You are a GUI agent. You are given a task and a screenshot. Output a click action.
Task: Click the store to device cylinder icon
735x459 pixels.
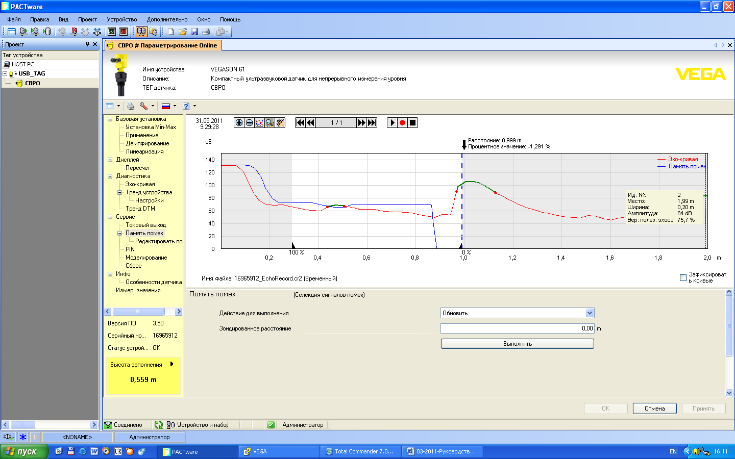[47, 32]
